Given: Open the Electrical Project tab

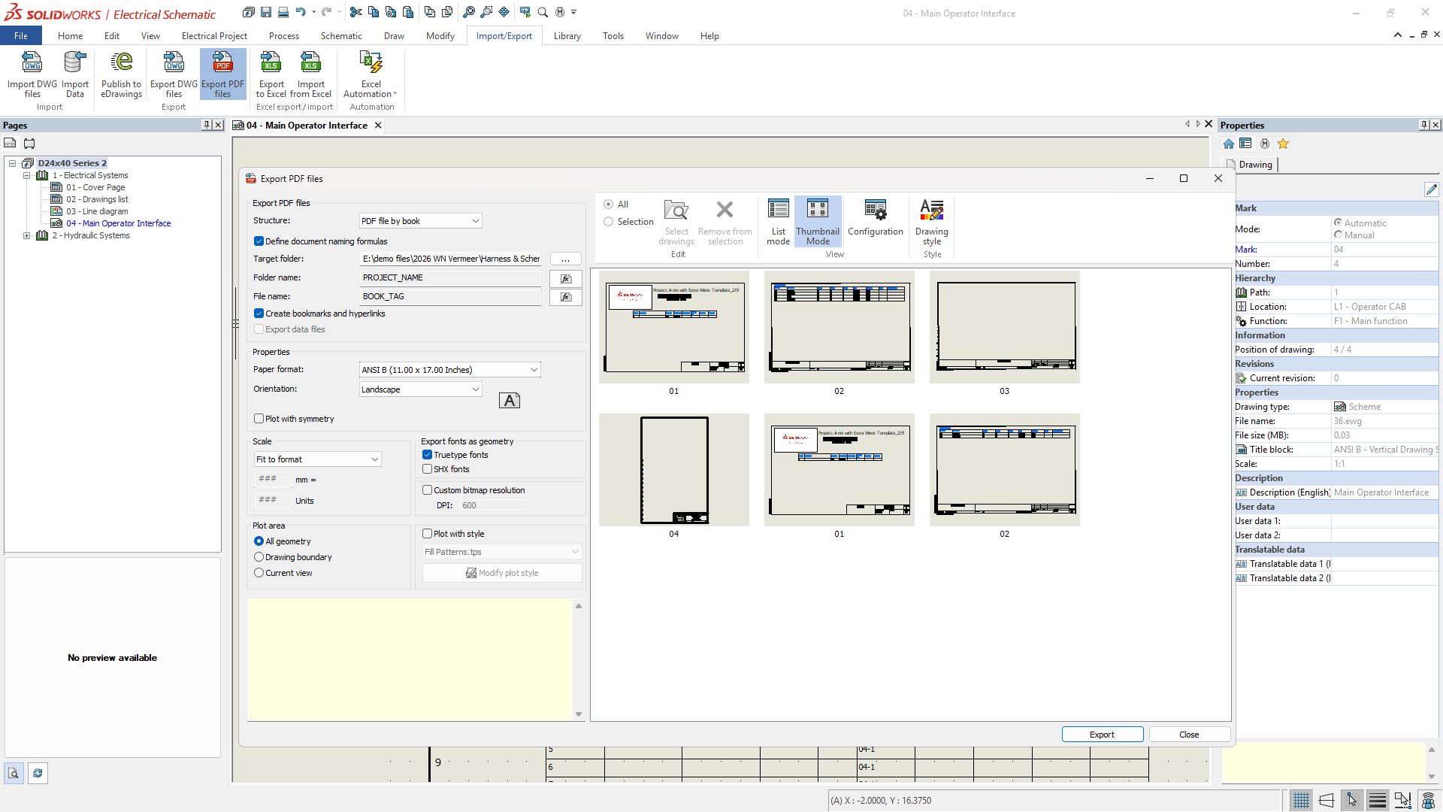Looking at the screenshot, I should pos(214,36).
